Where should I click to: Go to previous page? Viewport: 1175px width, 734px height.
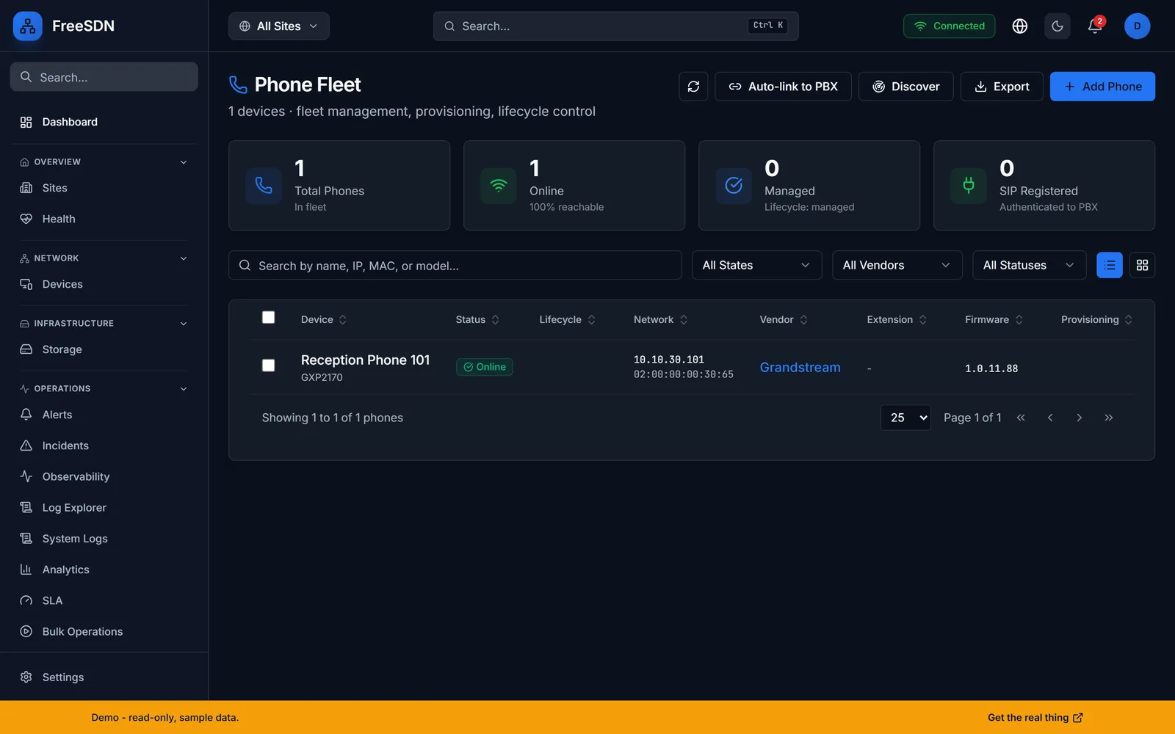point(1050,418)
